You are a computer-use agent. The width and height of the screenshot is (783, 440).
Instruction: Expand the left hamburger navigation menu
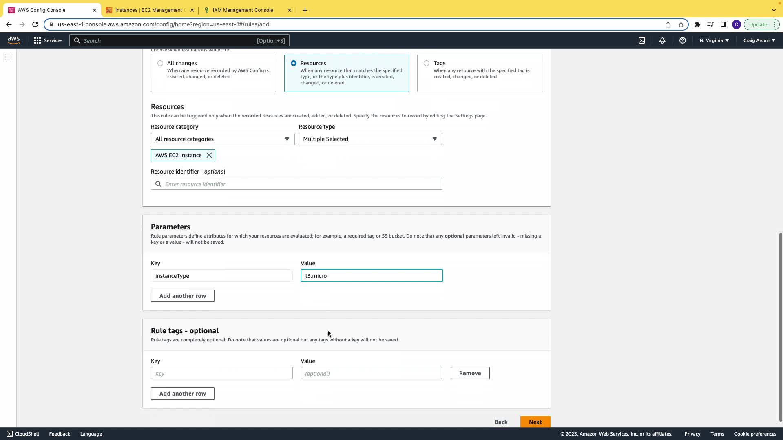(8, 57)
